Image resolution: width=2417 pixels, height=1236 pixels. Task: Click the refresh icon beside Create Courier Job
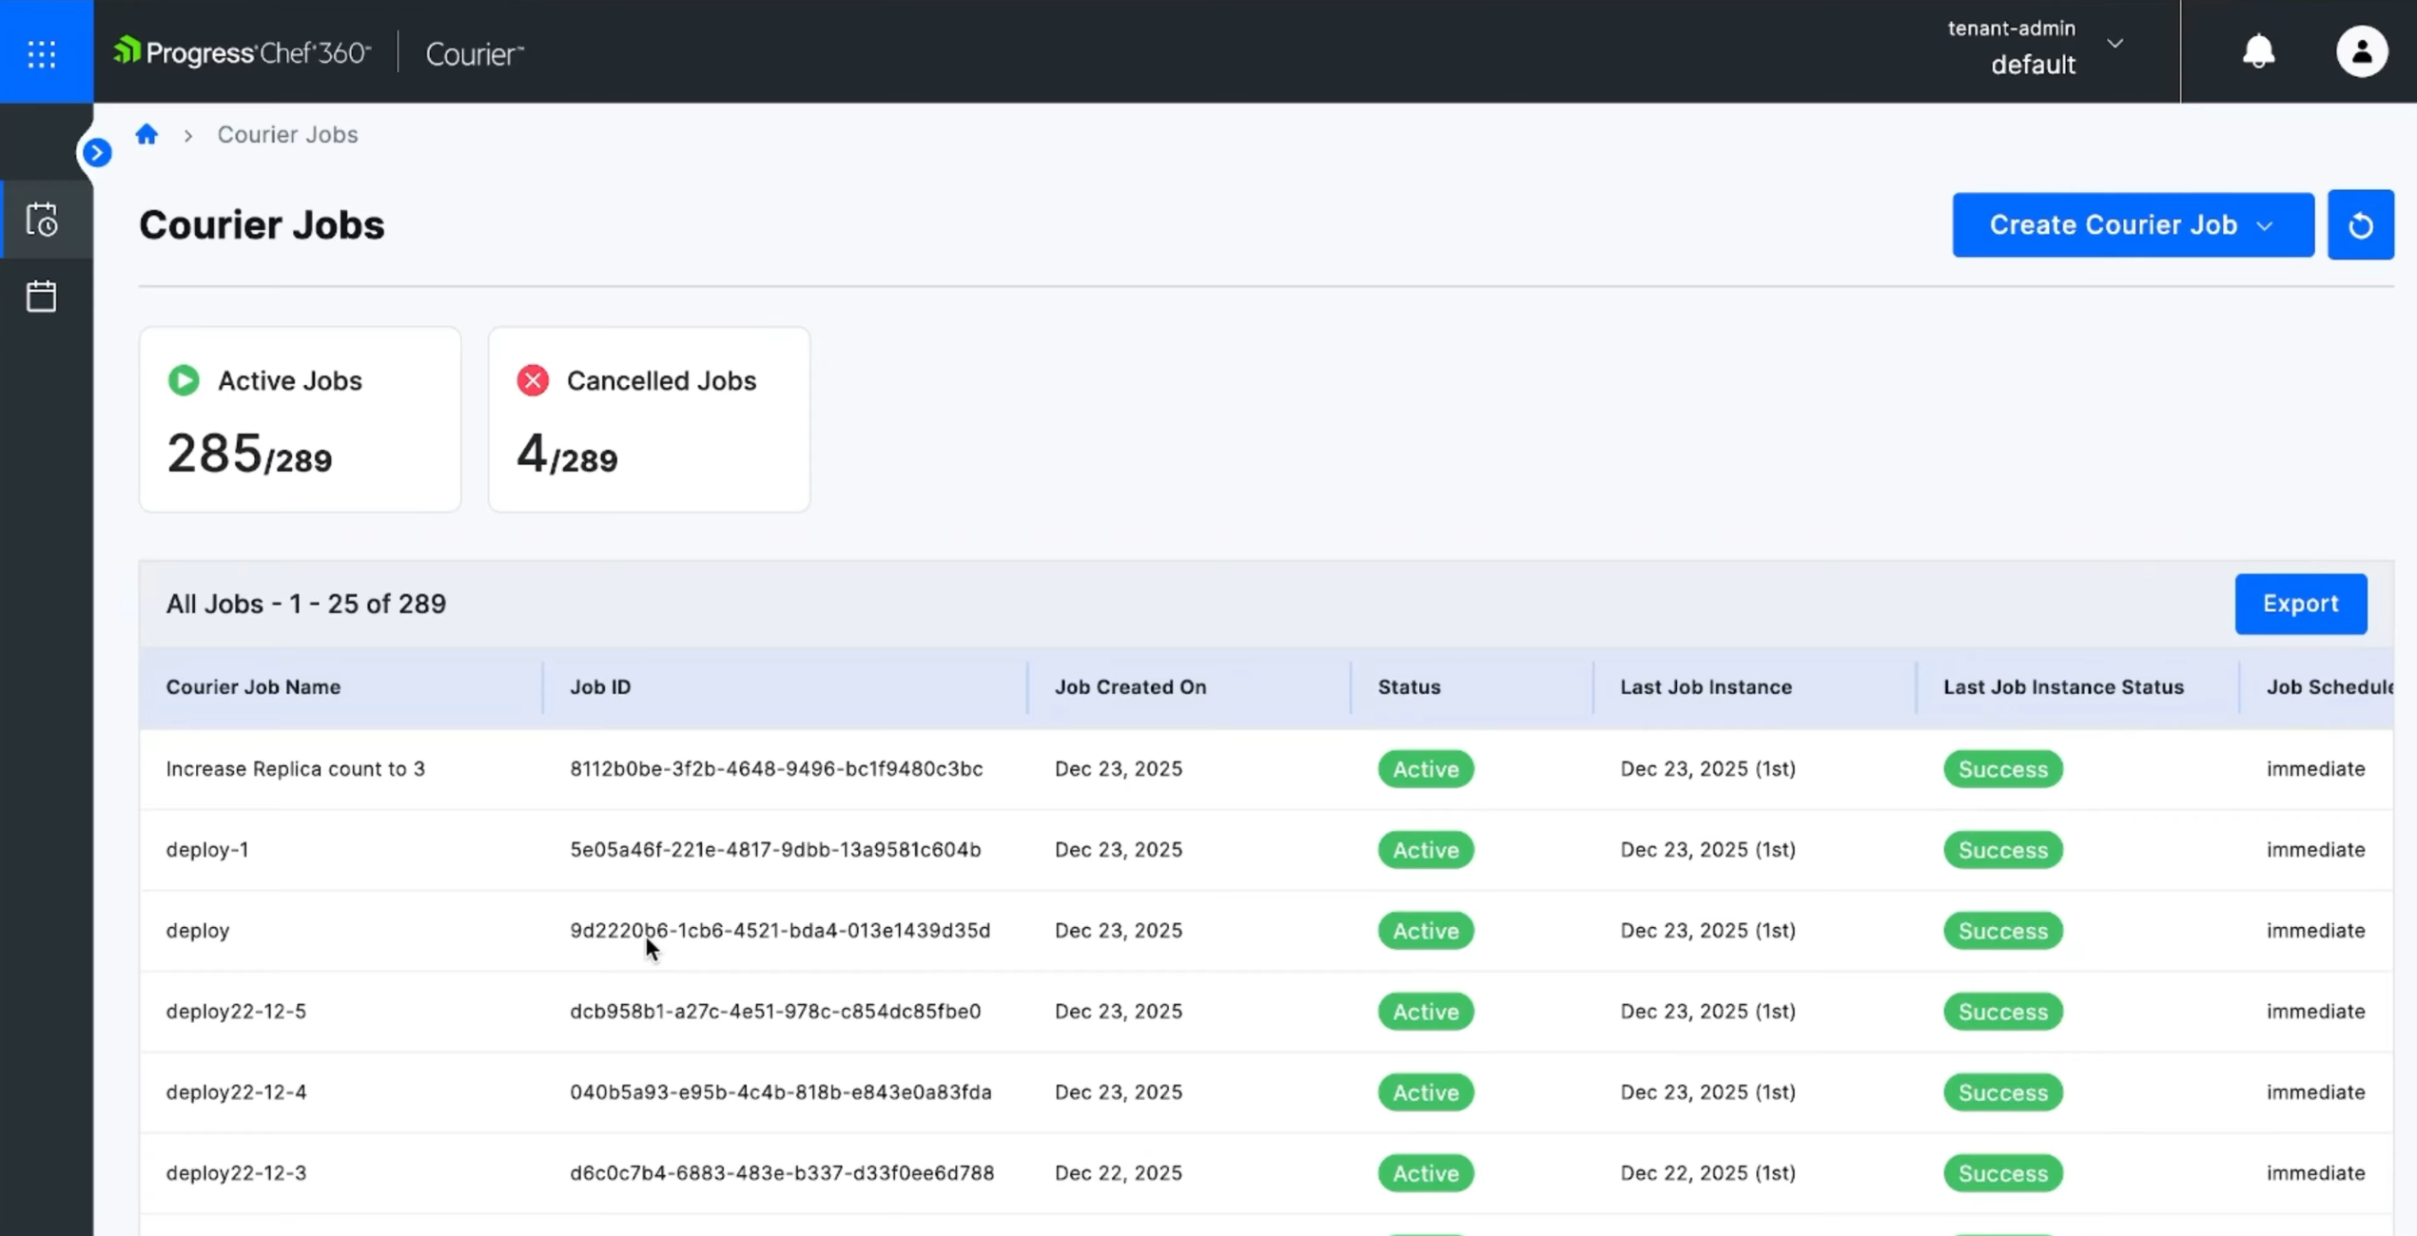pyautogui.click(x=2361, y=224)
